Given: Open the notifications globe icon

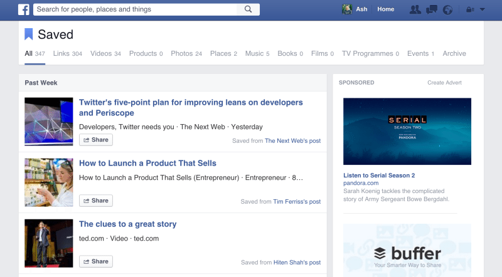Looking at the screenshot, I should (447, 10).
